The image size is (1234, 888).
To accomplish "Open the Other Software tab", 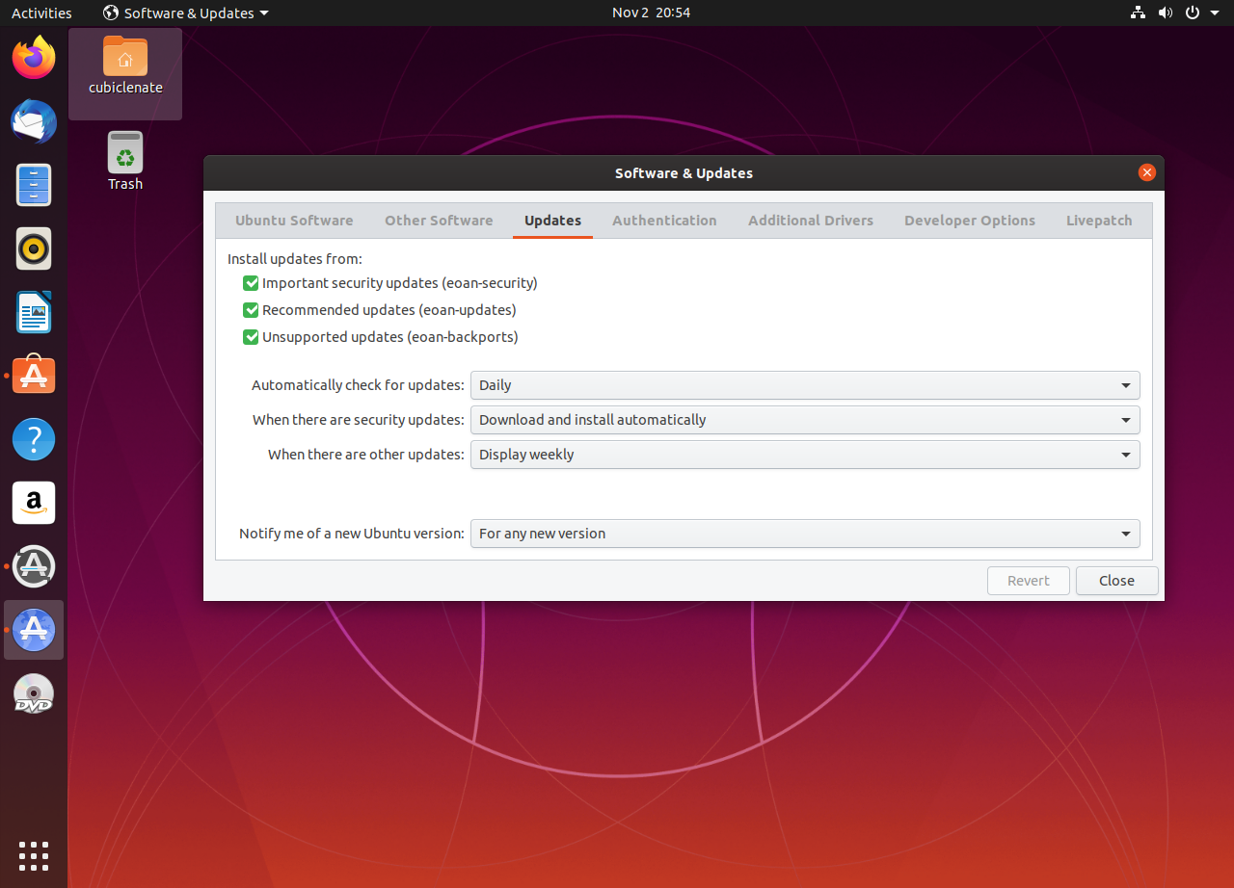I will tap(439, 220).
